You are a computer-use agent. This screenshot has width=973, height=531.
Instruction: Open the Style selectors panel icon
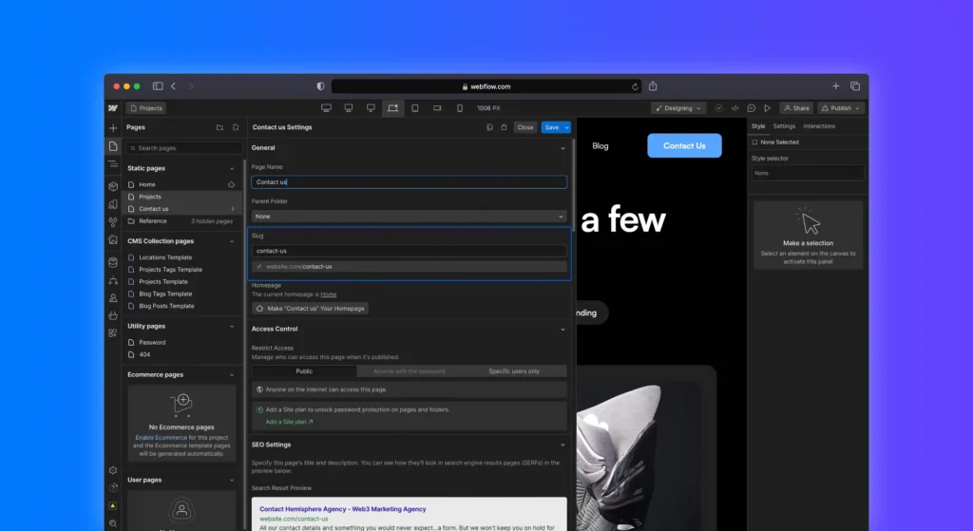(113, 222)
